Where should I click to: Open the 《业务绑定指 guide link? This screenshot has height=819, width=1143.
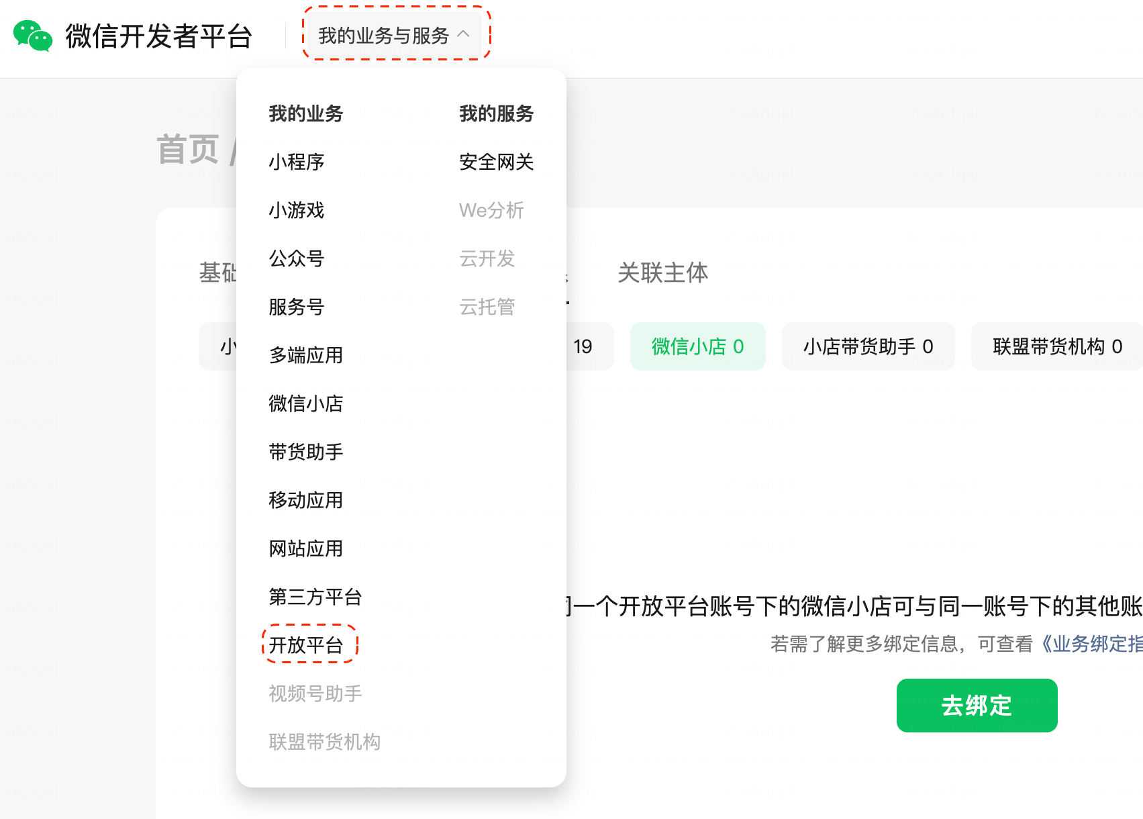point(1089,644)
